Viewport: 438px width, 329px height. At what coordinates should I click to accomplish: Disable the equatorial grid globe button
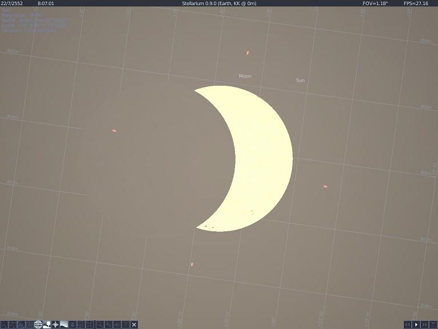coord(38,324)
